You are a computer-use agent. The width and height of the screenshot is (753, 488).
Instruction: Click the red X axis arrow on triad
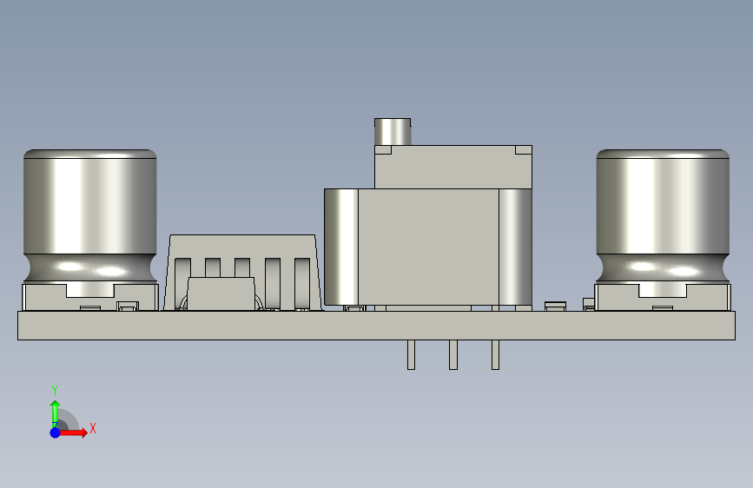tap(74, 432)
